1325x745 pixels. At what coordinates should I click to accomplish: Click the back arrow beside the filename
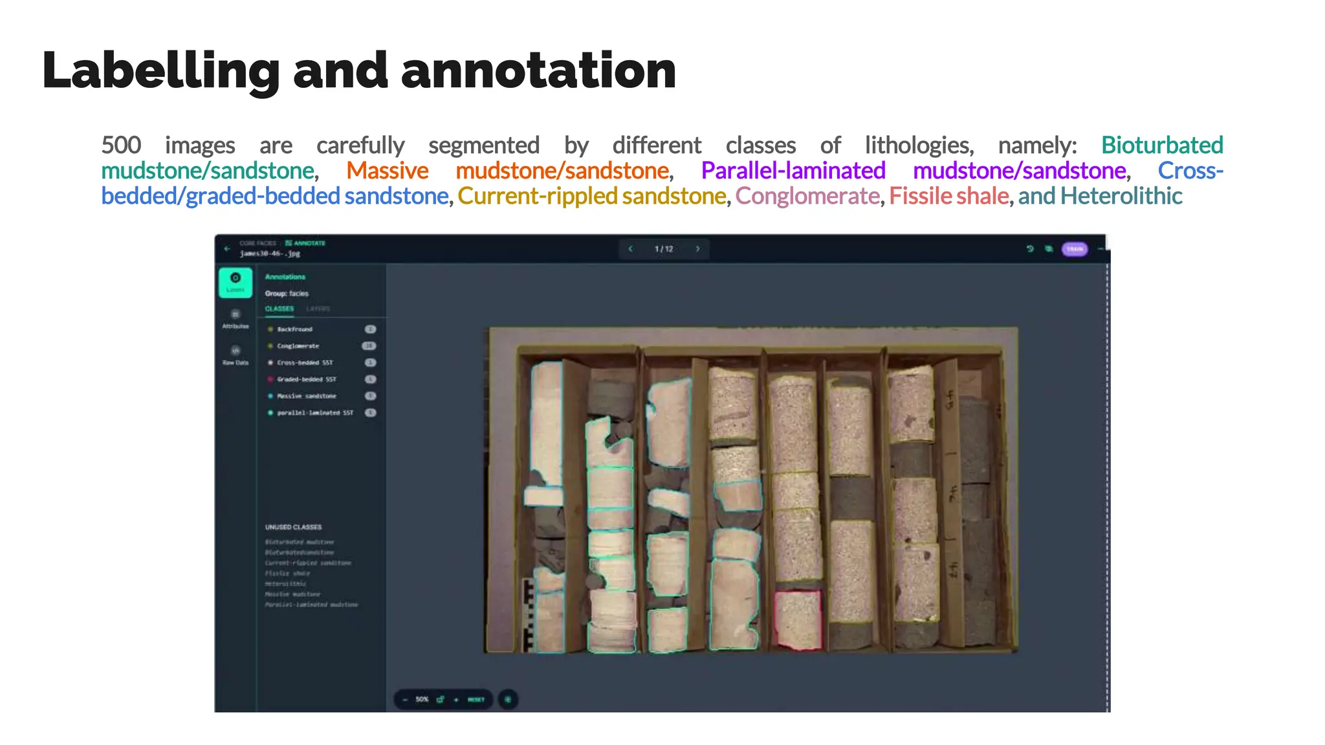coord(227,249)
